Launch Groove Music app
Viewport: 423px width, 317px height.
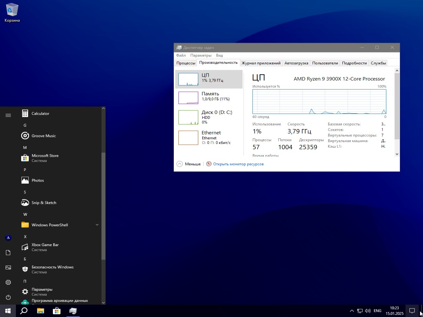pyautogui.click(x=43, y=136)
